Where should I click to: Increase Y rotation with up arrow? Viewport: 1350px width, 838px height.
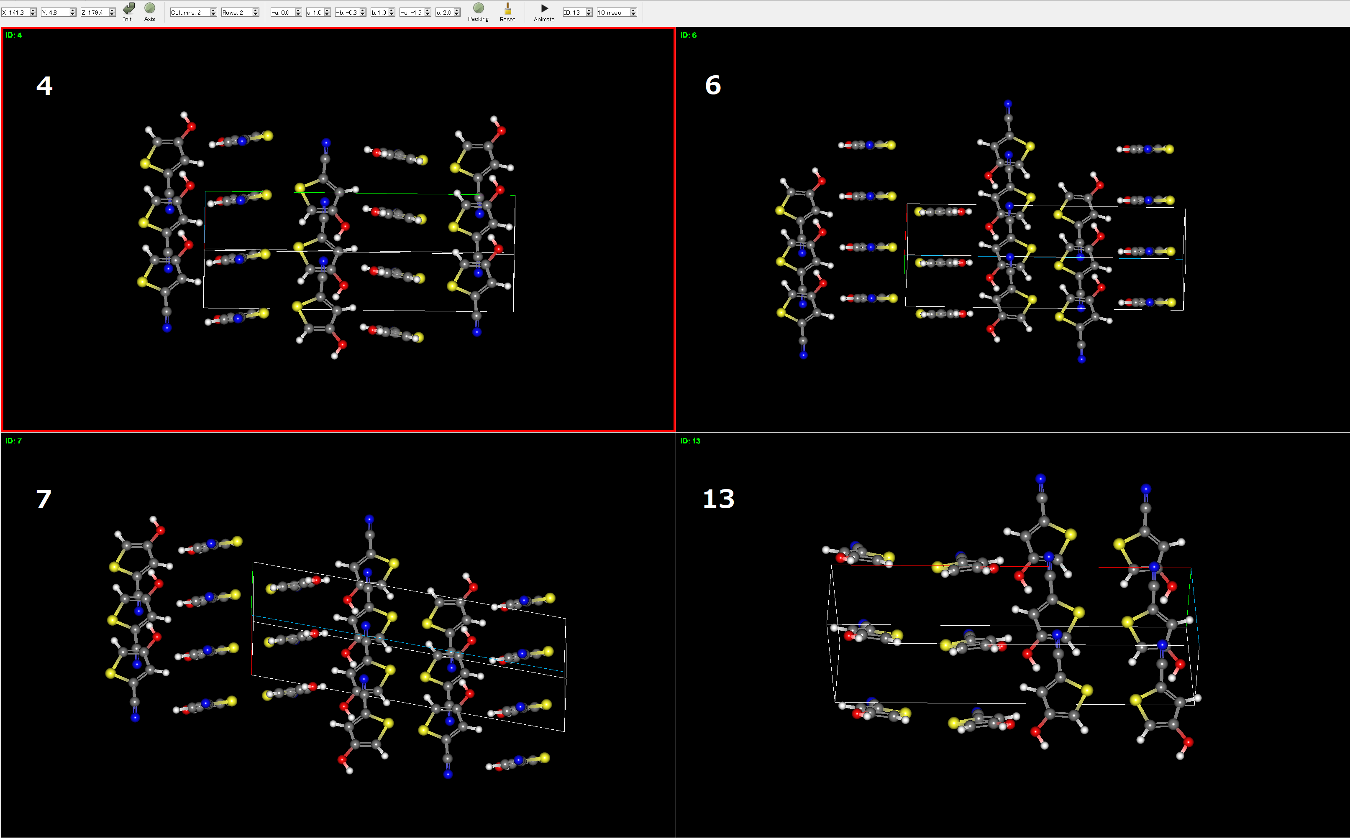click(x=73, y=10)
